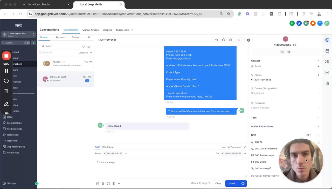332x189 pixels.
Task: Select the WhatsApp channel tab
Action: (108, 147)
